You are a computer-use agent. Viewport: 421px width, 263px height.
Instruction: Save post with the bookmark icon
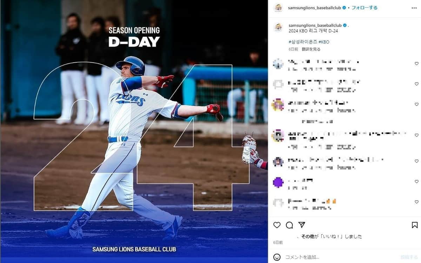click(x=415, y=225)
